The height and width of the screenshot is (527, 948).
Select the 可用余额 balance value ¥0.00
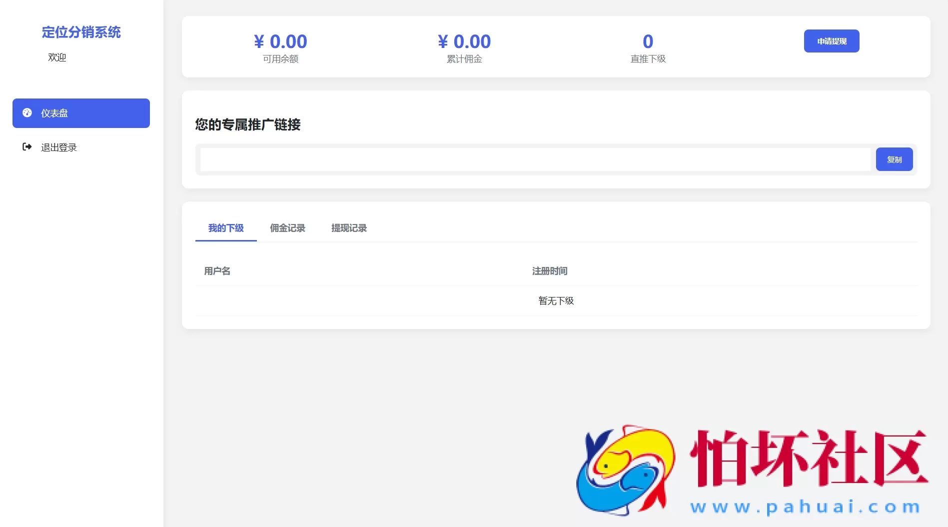tap(280, 41)
